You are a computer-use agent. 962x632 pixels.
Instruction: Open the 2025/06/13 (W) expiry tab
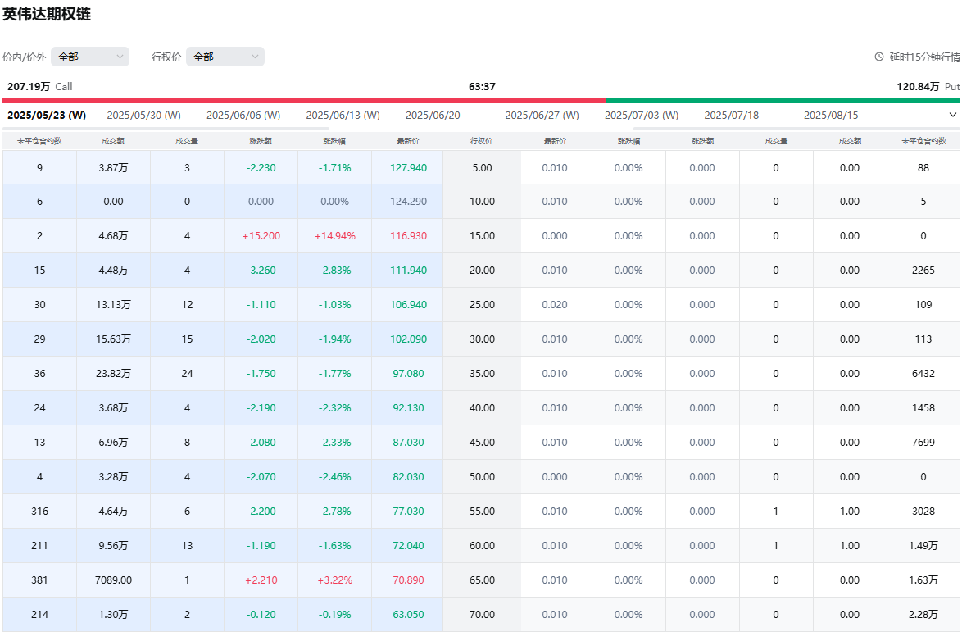coord(343,116)
